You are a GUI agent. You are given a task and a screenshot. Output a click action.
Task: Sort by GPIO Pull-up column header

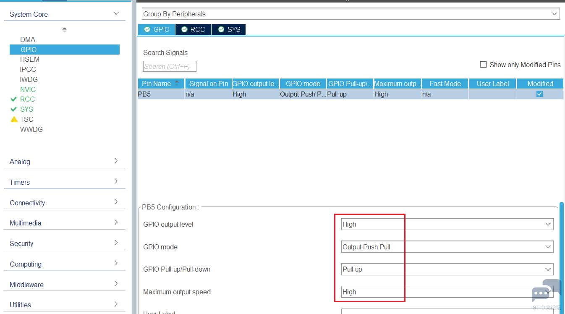coord(350,84)
